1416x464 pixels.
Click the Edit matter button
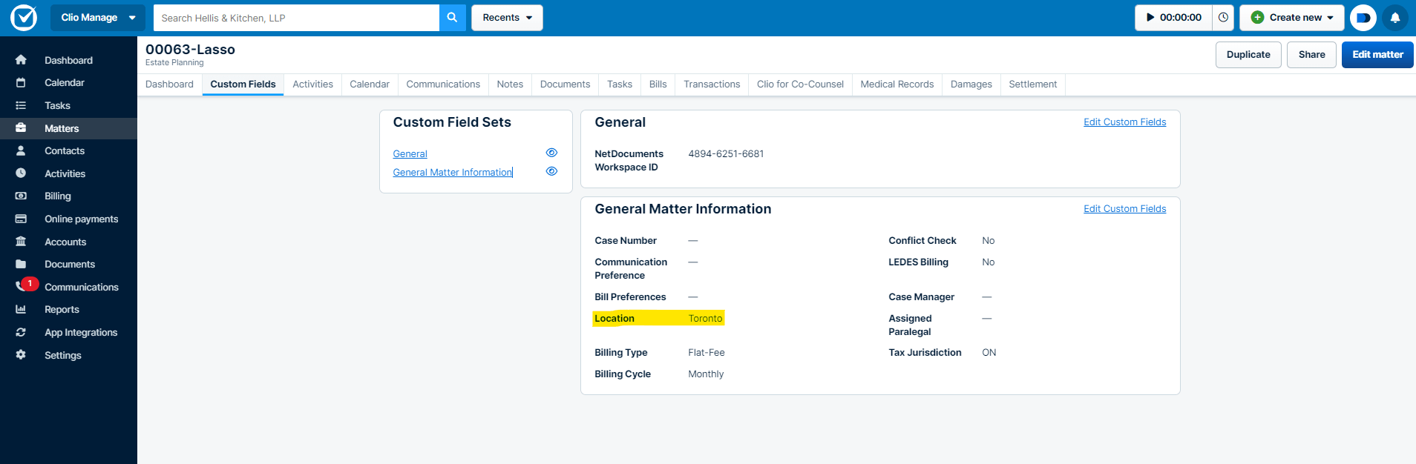point(1377,55)
